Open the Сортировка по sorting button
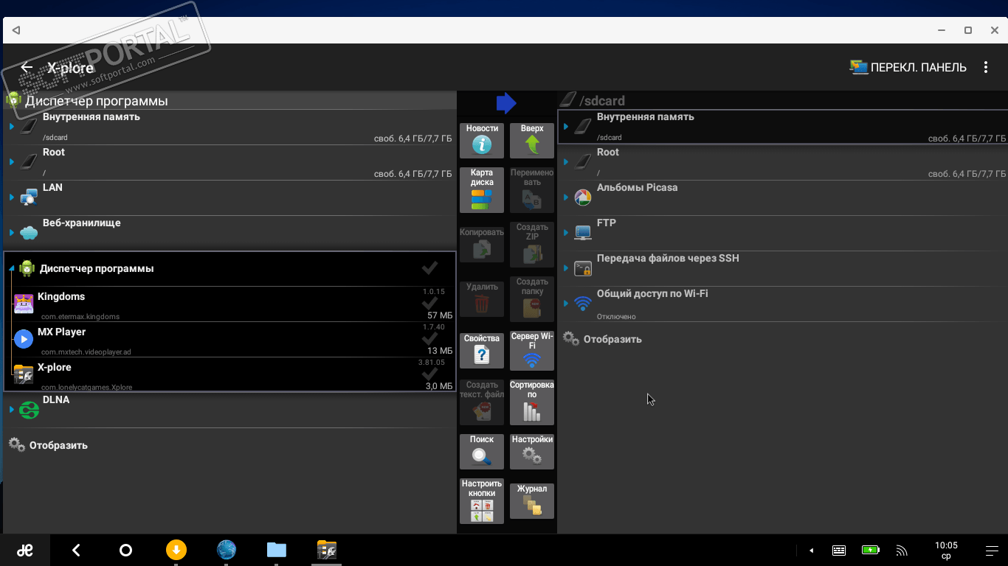The width and height of the screenshot is (1008, 566). point(532,402)
